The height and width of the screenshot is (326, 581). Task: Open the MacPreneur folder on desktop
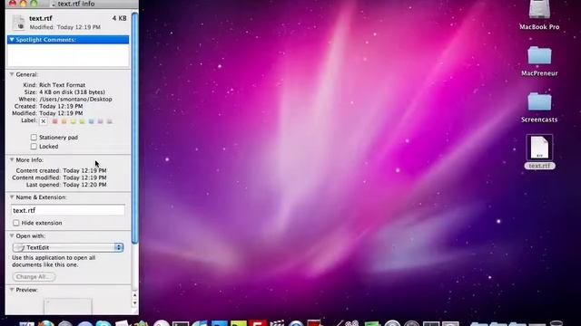(x=539, y=55)
